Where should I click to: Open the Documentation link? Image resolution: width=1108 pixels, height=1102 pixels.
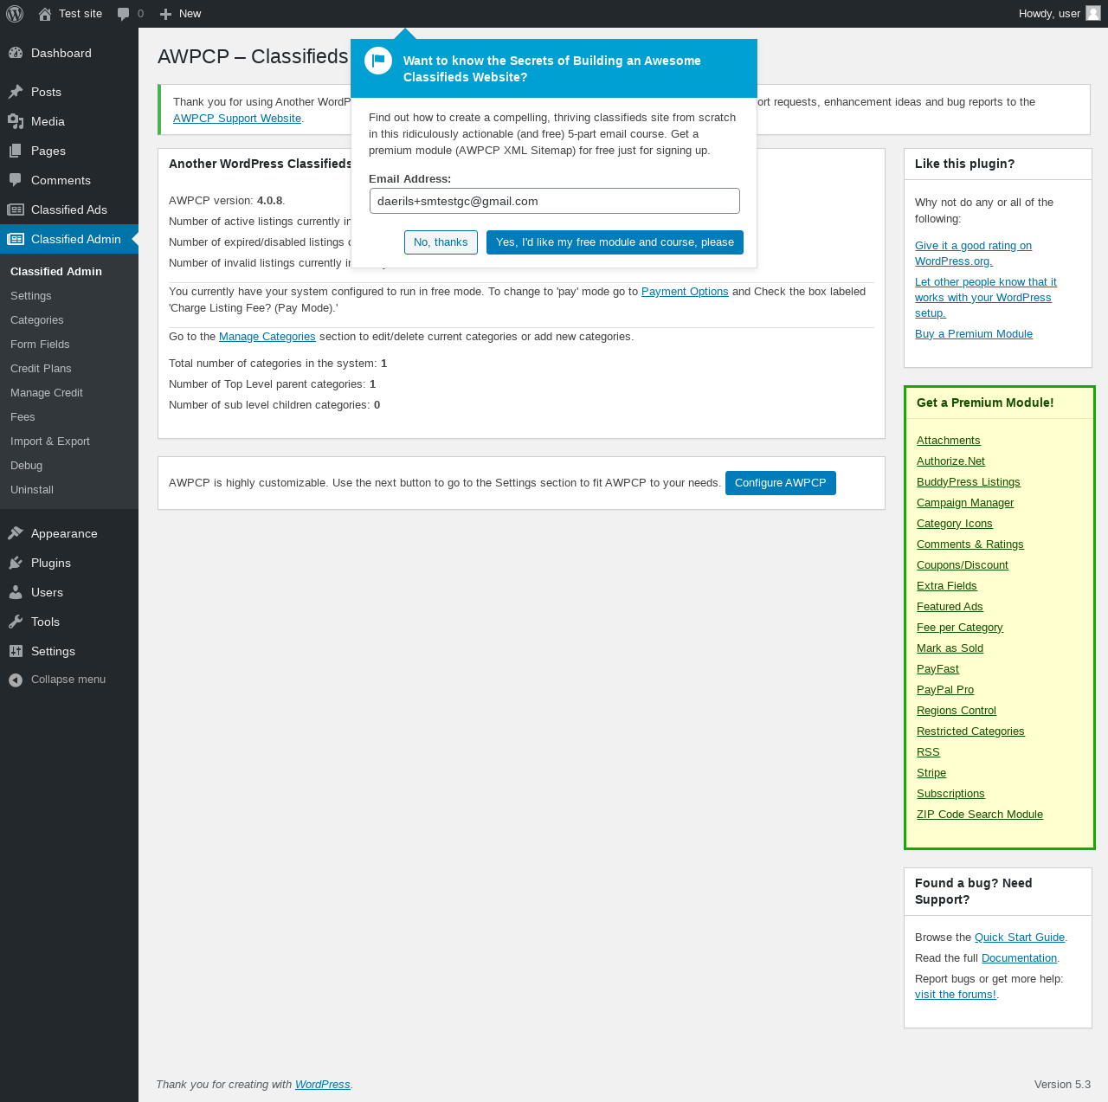[x=1019, y=958]
